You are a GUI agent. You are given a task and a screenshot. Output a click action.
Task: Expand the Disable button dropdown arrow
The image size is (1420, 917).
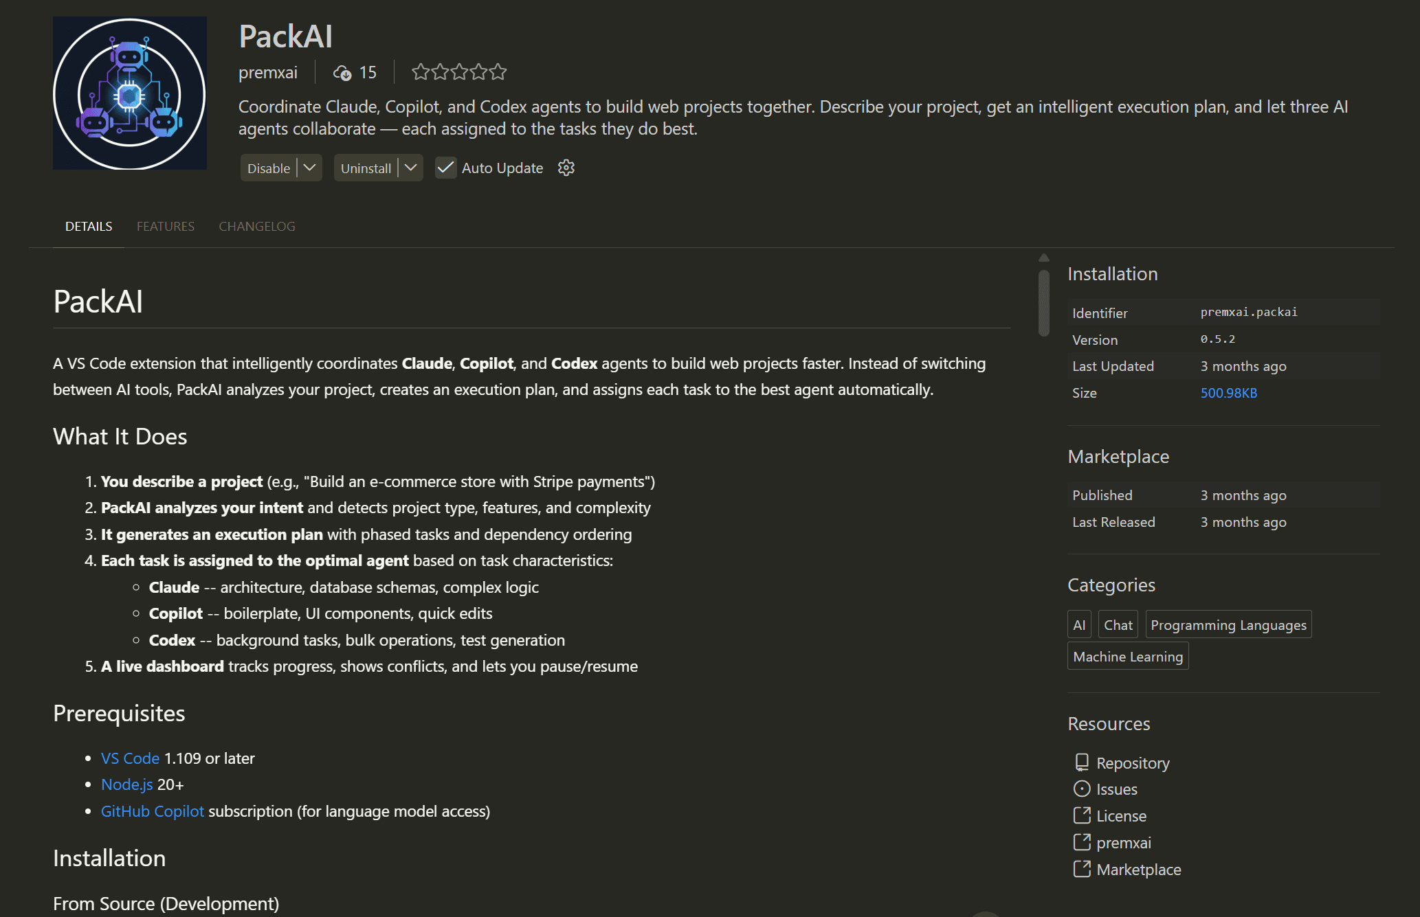(310, 168)
